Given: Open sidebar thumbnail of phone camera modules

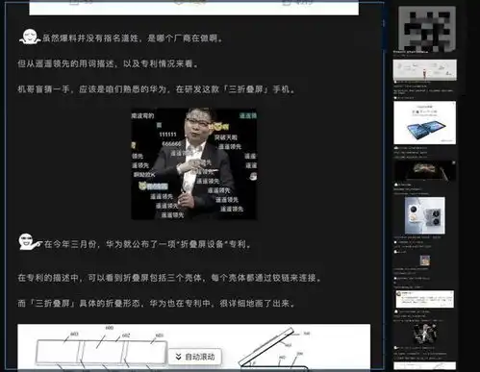Looking at the screenshot, I should click(x=425, y=215).
